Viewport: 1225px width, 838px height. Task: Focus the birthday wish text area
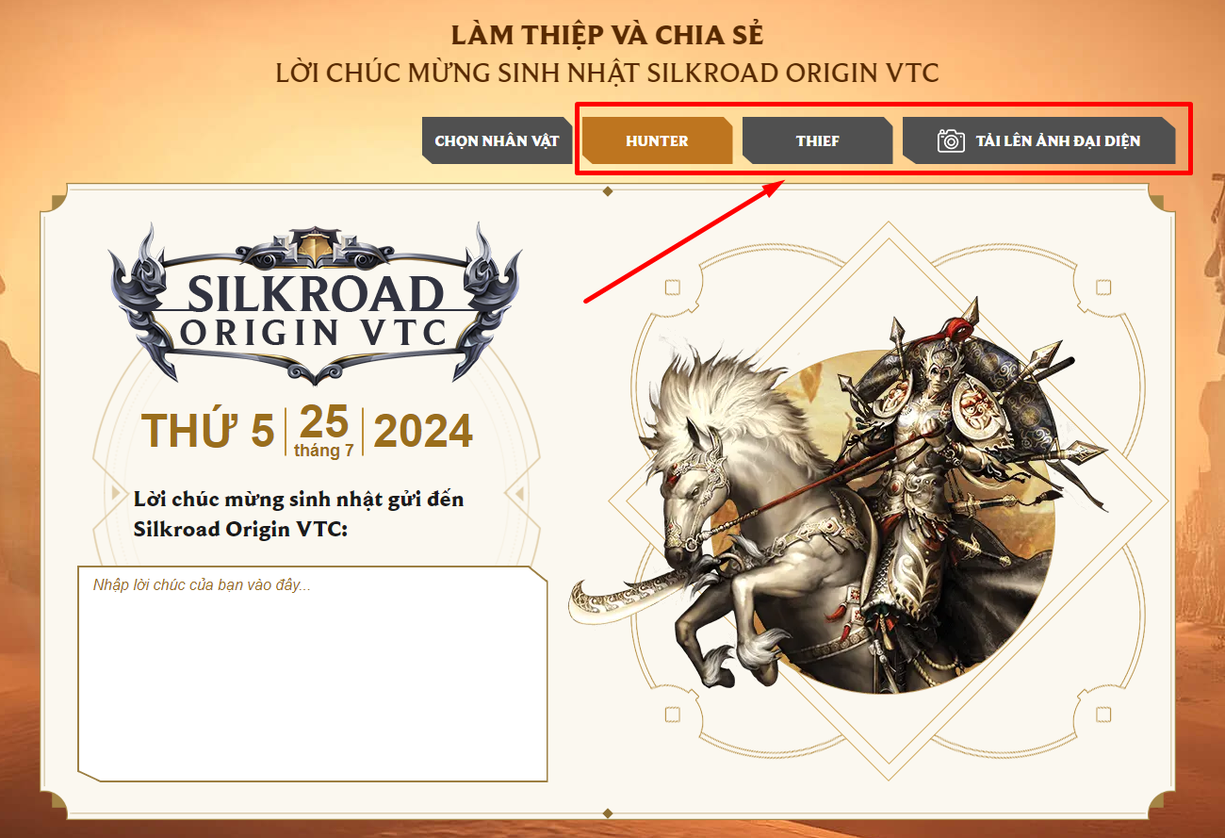(x=312, y=674)
